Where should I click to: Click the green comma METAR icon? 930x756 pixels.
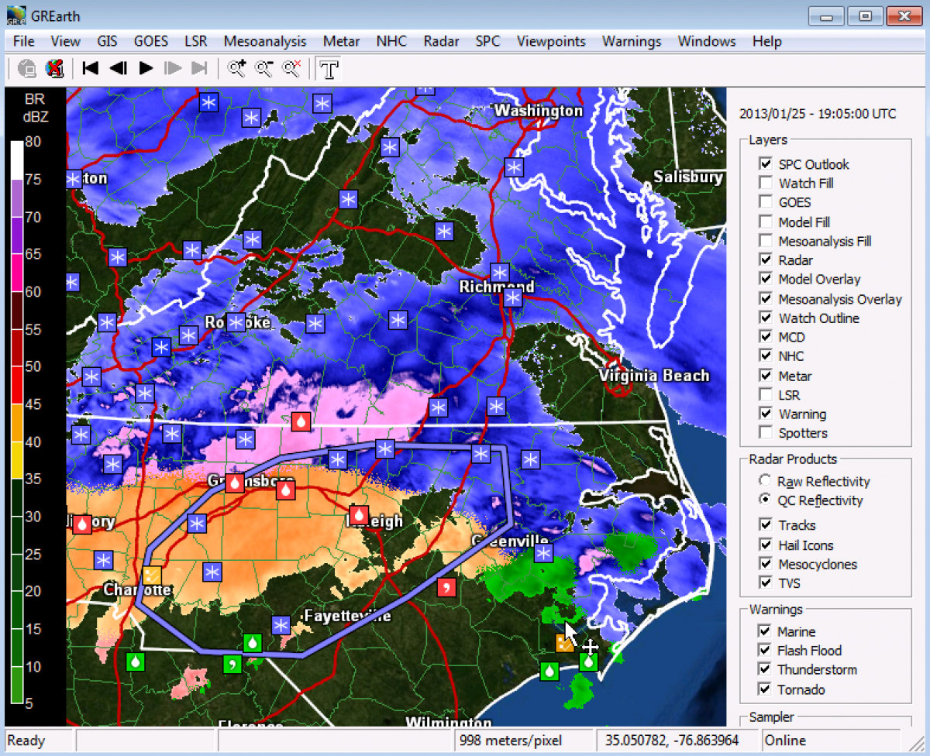pos(231,664)
